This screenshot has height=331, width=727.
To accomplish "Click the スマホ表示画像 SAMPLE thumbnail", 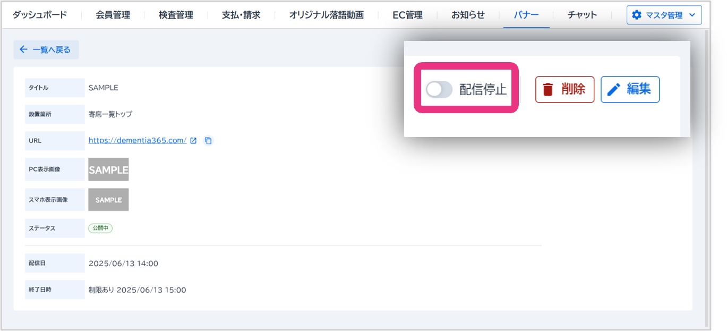I will pyautogui.click(x=108, y=200).
